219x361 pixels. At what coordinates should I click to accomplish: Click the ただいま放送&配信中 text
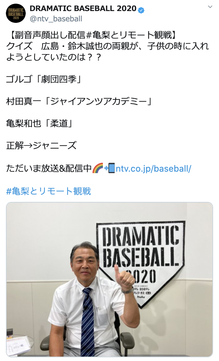pos(49,168)
